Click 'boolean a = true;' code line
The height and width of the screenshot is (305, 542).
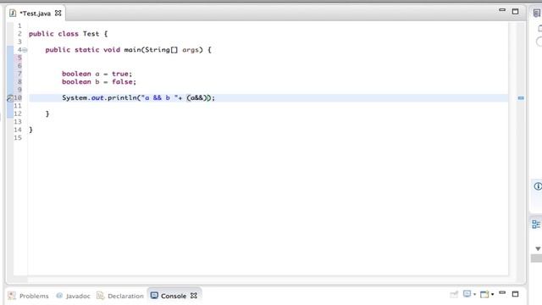(97, 74)
